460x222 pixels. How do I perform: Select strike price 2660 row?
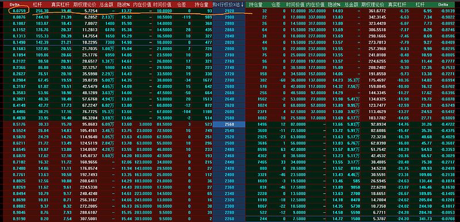[x=229, y=93]
